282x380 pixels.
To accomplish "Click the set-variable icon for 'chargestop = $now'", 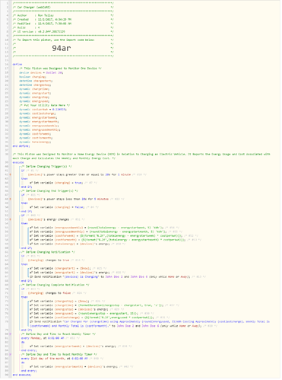I will coord(31,301).
